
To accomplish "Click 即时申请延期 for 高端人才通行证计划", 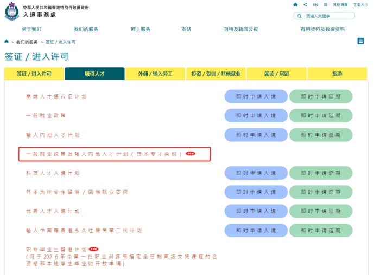I will pyautogui.click(x=321, y=96).
